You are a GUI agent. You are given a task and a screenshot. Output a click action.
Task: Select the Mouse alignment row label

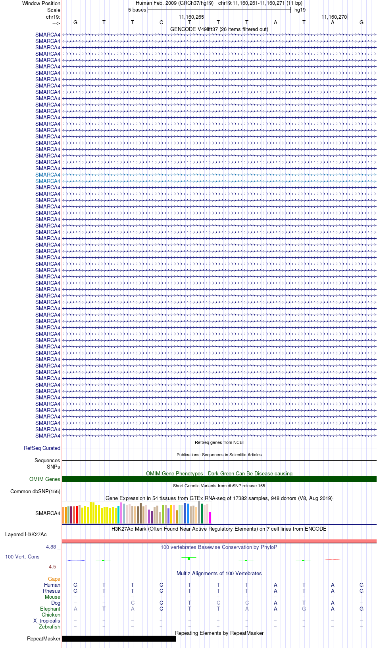click(52, 597)
